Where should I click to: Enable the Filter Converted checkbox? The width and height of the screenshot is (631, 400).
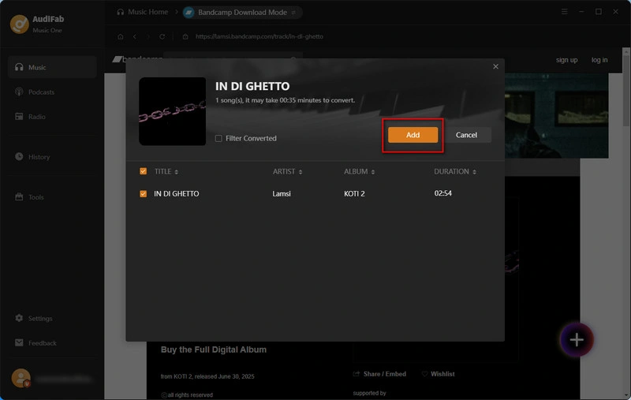point(218,138)
